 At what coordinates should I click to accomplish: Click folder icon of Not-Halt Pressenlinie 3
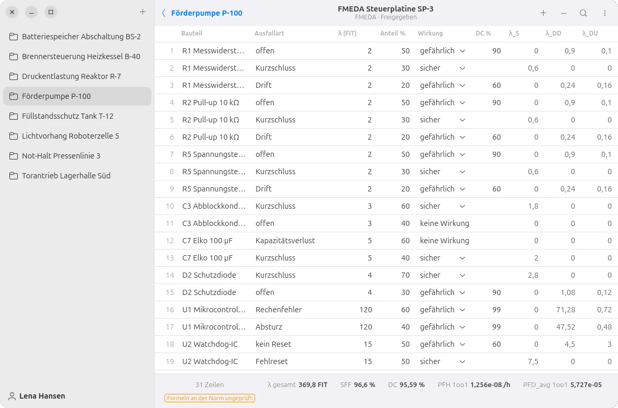tap(14, 156)
